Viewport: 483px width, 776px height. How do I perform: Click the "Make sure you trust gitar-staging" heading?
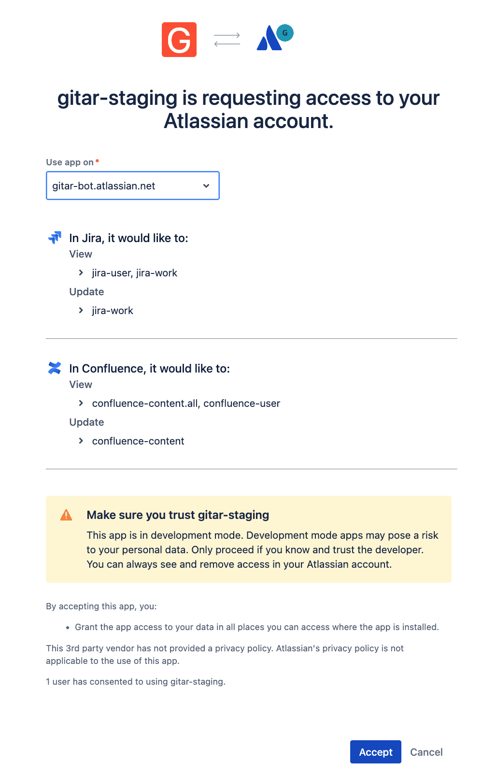click(x=178, y=515)
